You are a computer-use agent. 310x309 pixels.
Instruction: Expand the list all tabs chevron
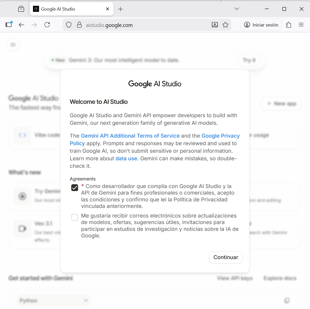coord(236,9)
